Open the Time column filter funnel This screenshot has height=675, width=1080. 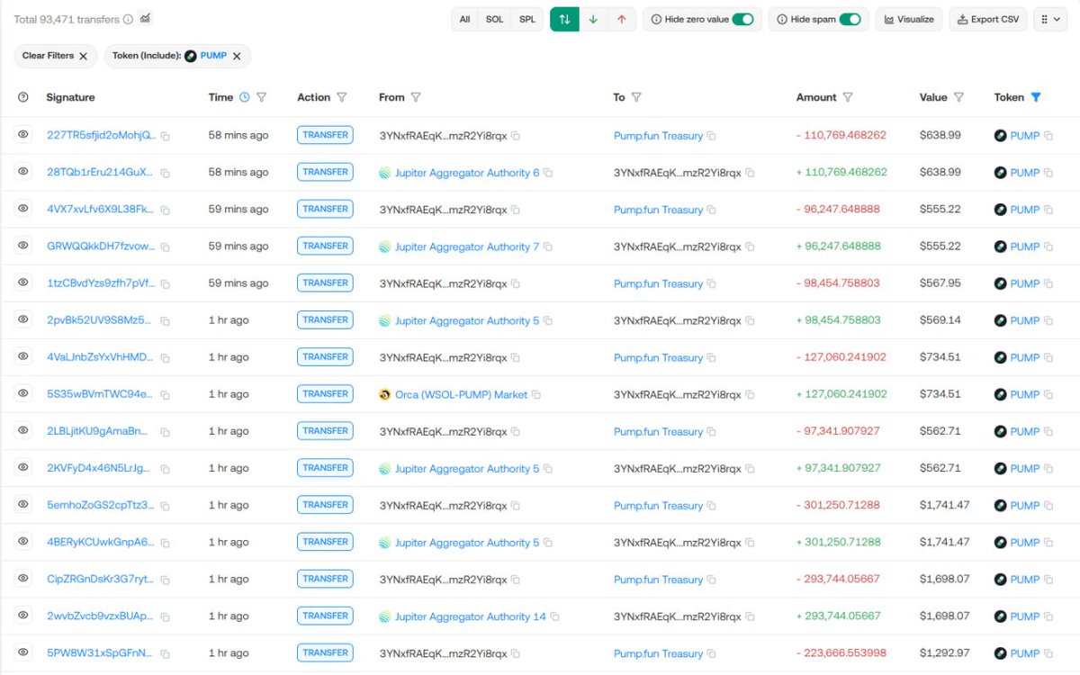[x=261, y=97]
